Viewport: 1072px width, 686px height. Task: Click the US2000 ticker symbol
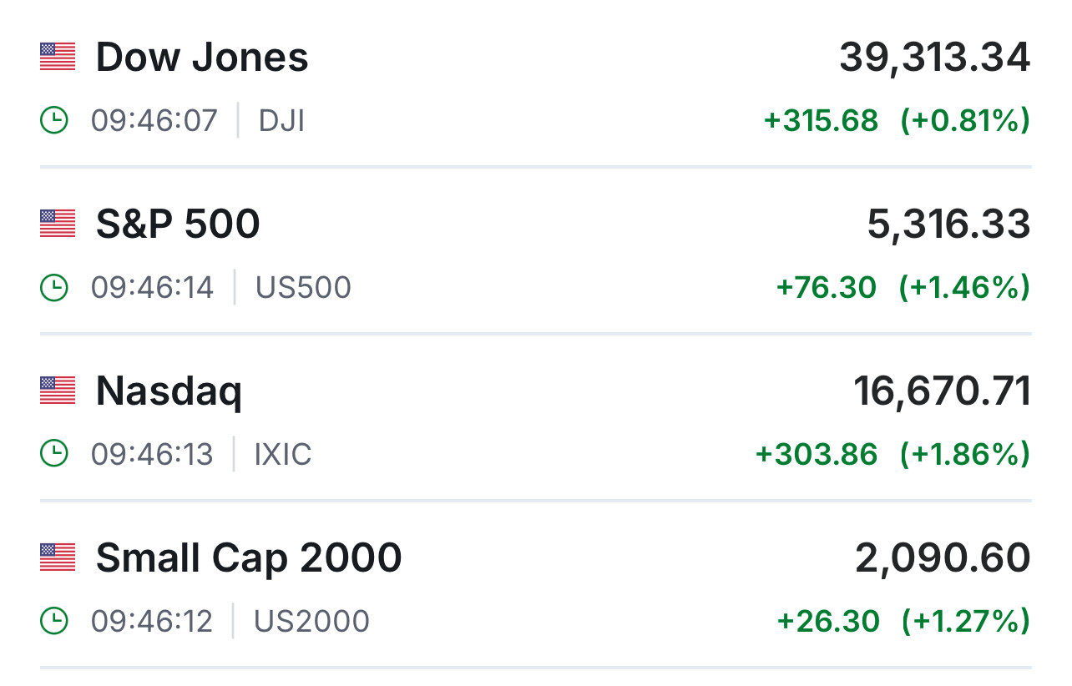311,622
